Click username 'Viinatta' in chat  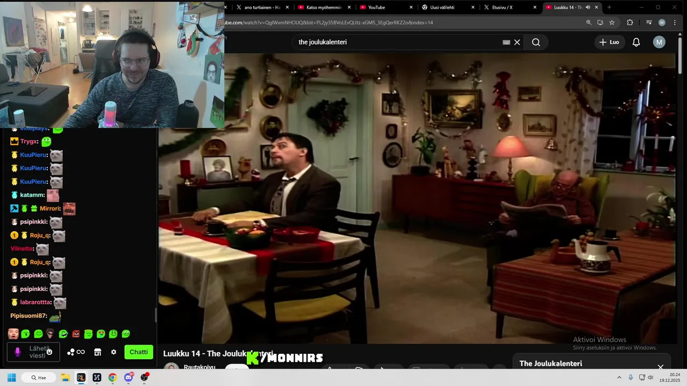[x=22, y=249]
